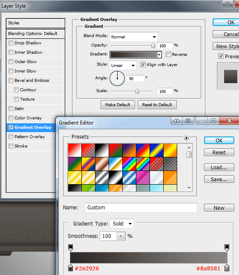Choose the rainbow spectrum gradient preset
This screenshot has height=275, width=239.
[x=130, y=164]
